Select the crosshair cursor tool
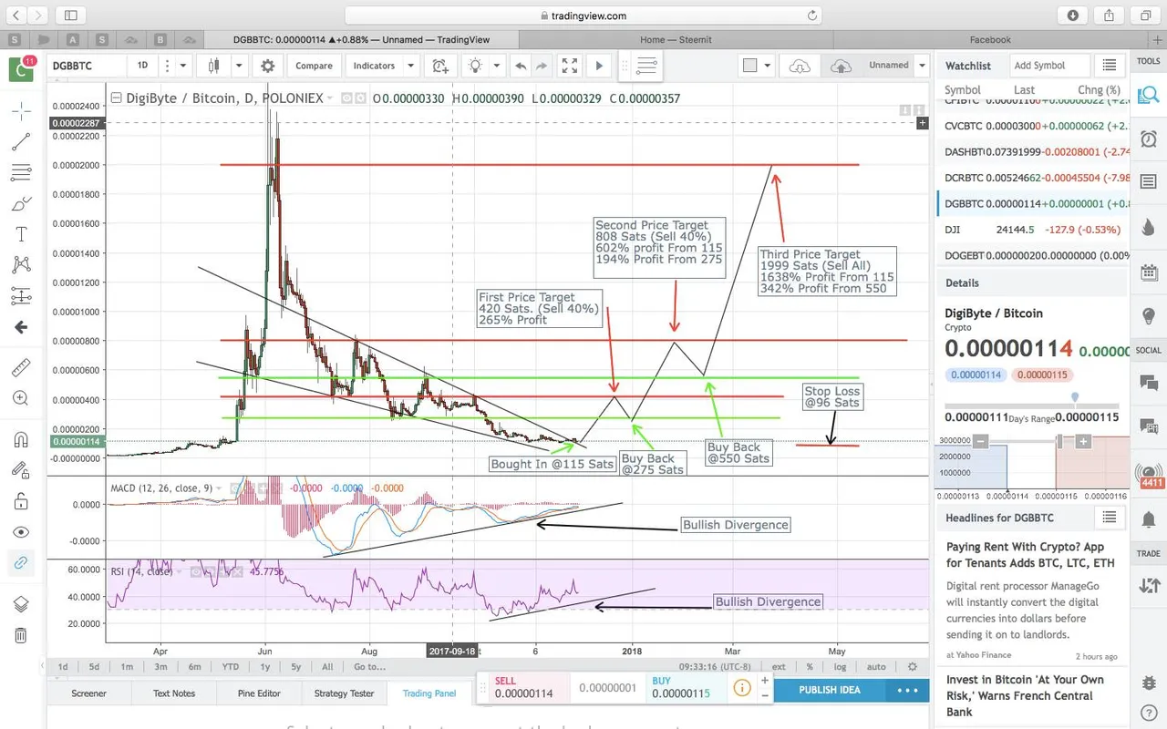This screenshot has height=729, width=1167. click(x=21, y=111)
